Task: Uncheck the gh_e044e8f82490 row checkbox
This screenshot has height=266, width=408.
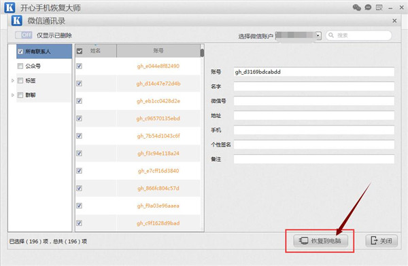Action: click(80, 66)
